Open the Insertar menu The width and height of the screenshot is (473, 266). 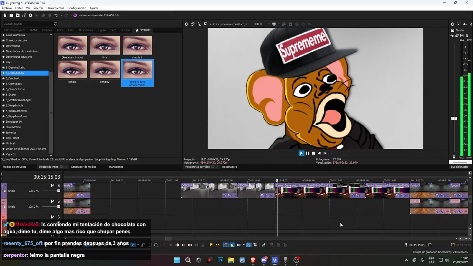[38, 8]
